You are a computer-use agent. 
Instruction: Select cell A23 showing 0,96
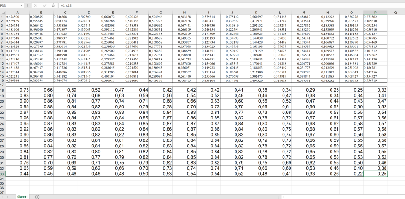point(18,118)
